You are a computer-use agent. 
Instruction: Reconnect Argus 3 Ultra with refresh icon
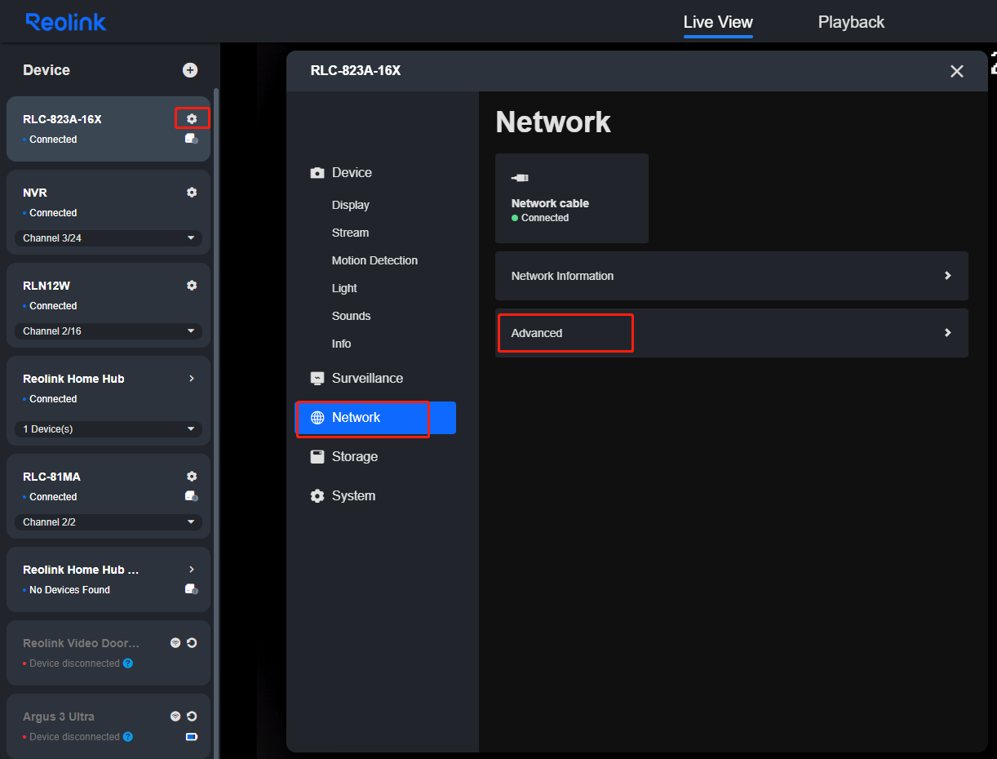click(192, 717)
